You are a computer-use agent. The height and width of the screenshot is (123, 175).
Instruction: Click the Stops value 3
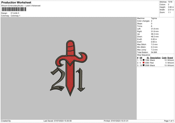(x=152, y=23)
